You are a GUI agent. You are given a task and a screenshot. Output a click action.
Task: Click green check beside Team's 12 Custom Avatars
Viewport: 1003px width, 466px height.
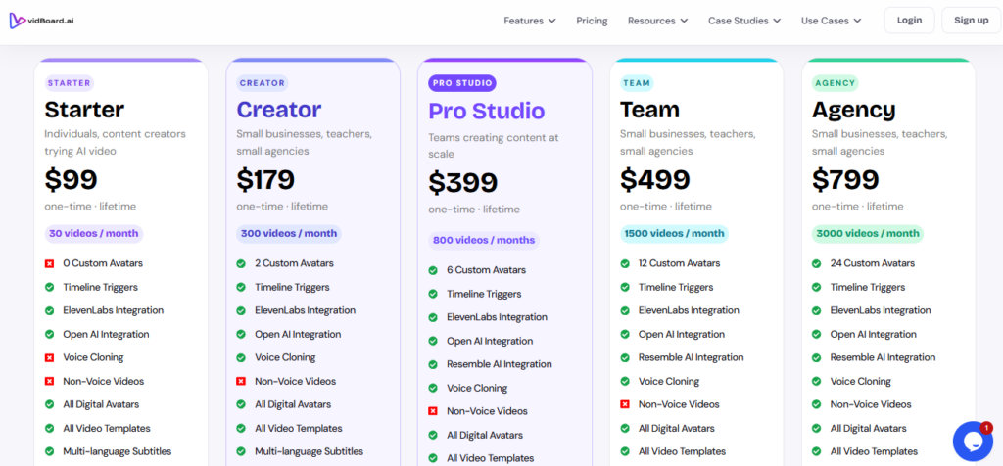tap(625, 263)
